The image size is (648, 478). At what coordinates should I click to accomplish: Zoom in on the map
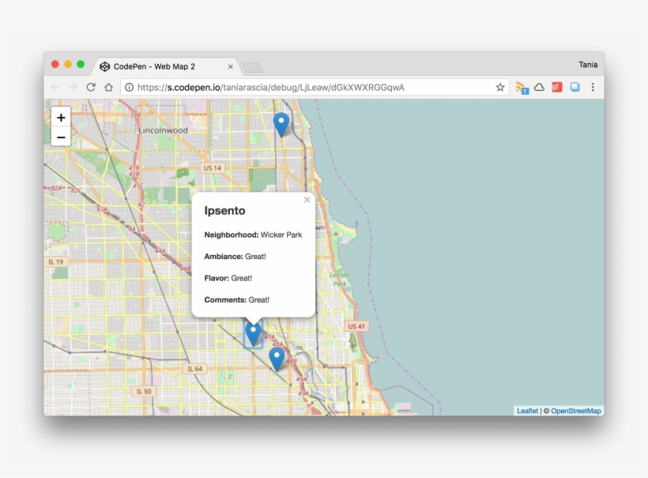(x=61, y=118)
